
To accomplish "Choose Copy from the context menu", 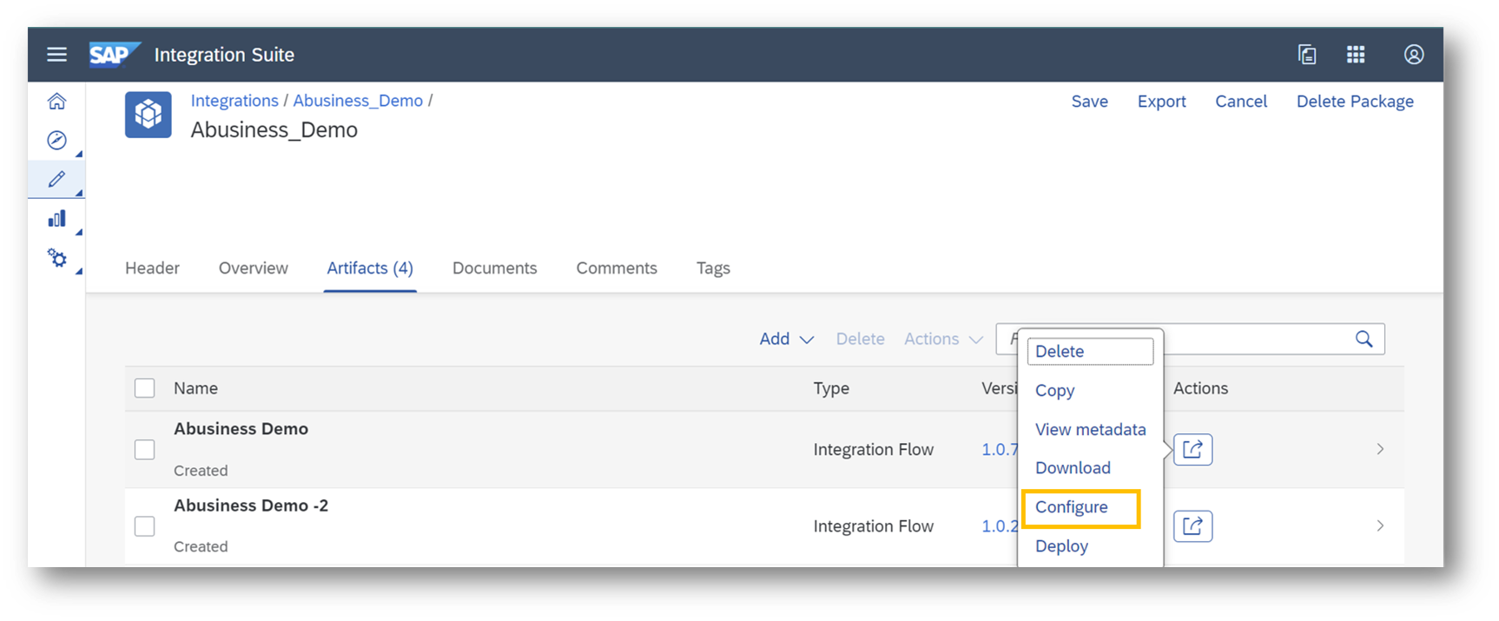I will point(1054,391).
